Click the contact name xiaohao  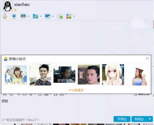pos(22,4)
